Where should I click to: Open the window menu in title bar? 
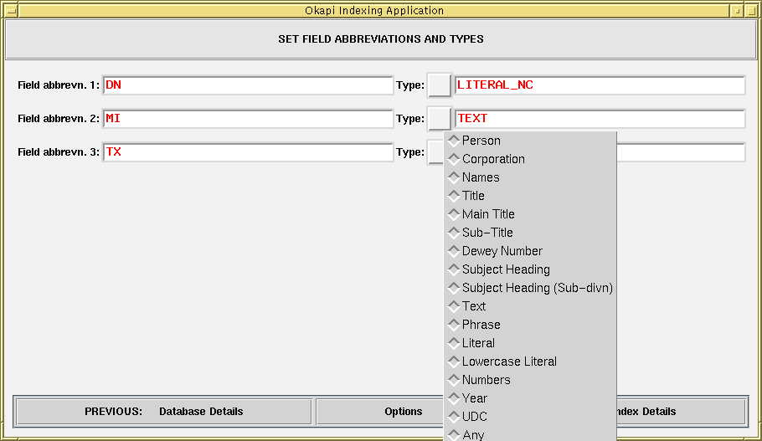(11, 10)
